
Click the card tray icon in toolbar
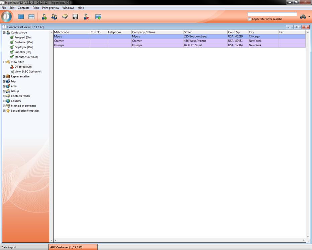point(65,17)
